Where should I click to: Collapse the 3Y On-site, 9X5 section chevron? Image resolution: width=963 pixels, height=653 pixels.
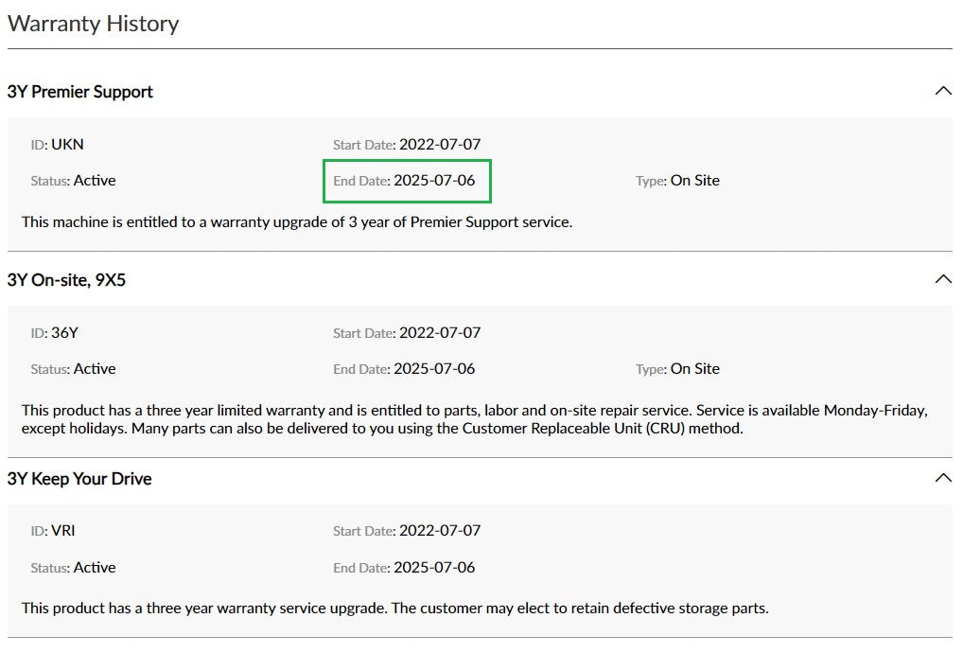[943, 279]
